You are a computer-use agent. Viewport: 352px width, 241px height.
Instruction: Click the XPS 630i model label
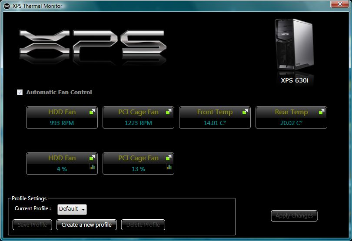pyautogui.click(x=295, y=80)
